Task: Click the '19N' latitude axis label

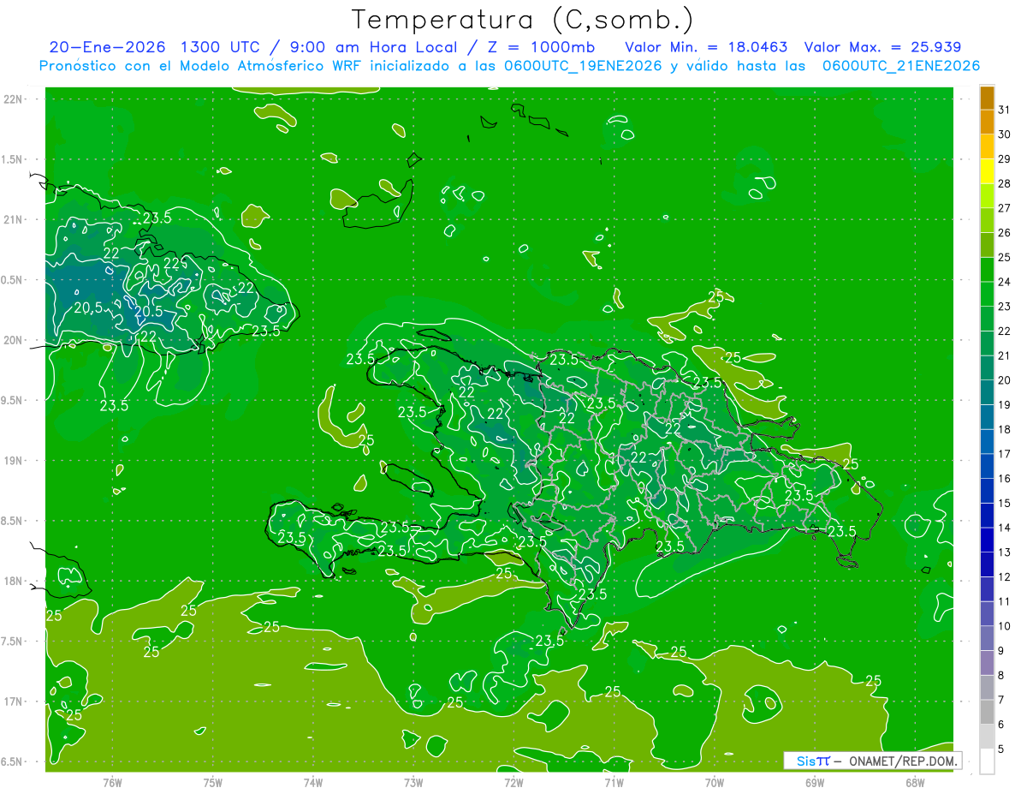Action: 14,461
